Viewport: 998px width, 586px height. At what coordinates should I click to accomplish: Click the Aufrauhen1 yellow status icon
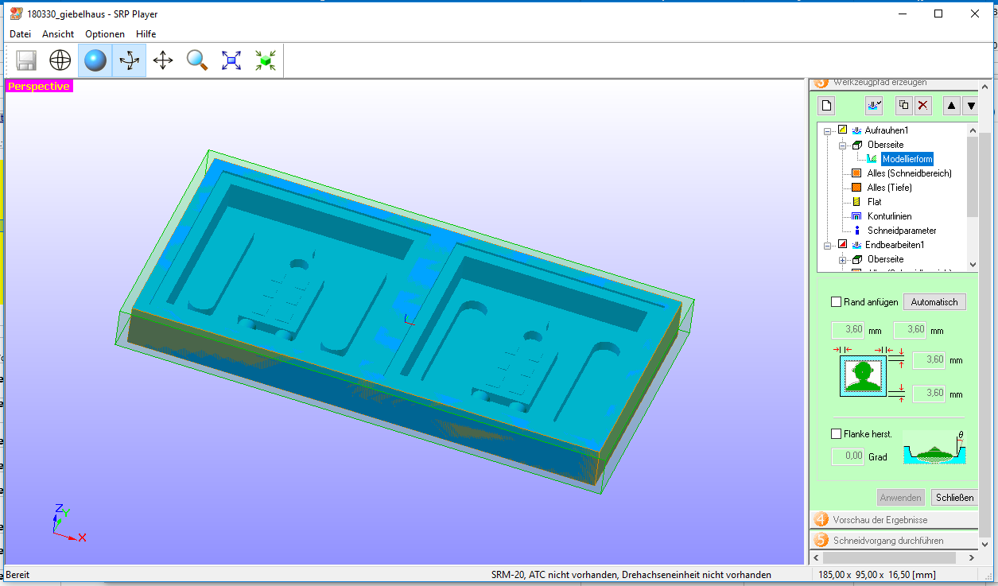pos(842,129)
